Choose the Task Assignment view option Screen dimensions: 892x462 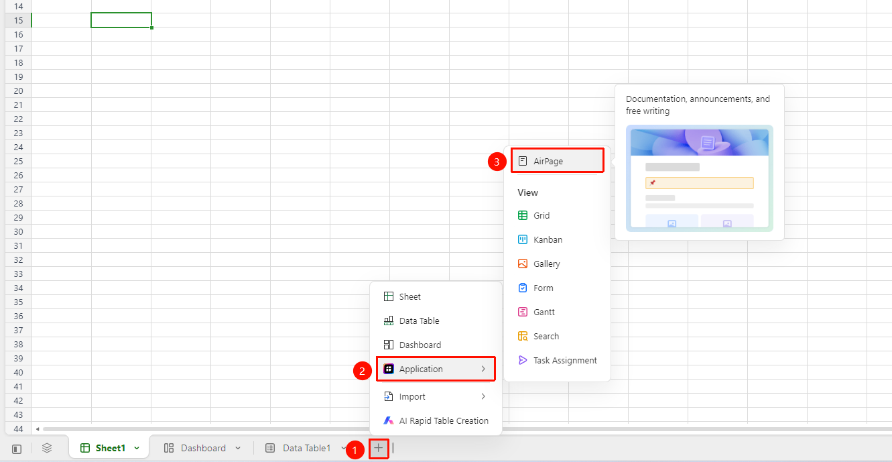[x=557, y=360]
